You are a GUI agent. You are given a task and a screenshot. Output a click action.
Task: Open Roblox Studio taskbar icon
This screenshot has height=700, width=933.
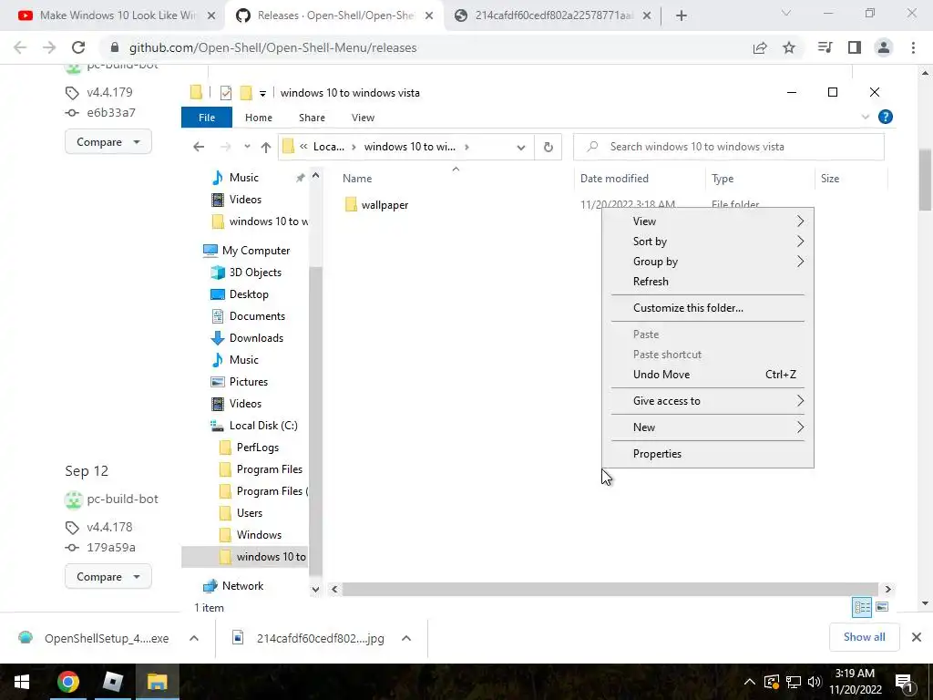[112, 682]
